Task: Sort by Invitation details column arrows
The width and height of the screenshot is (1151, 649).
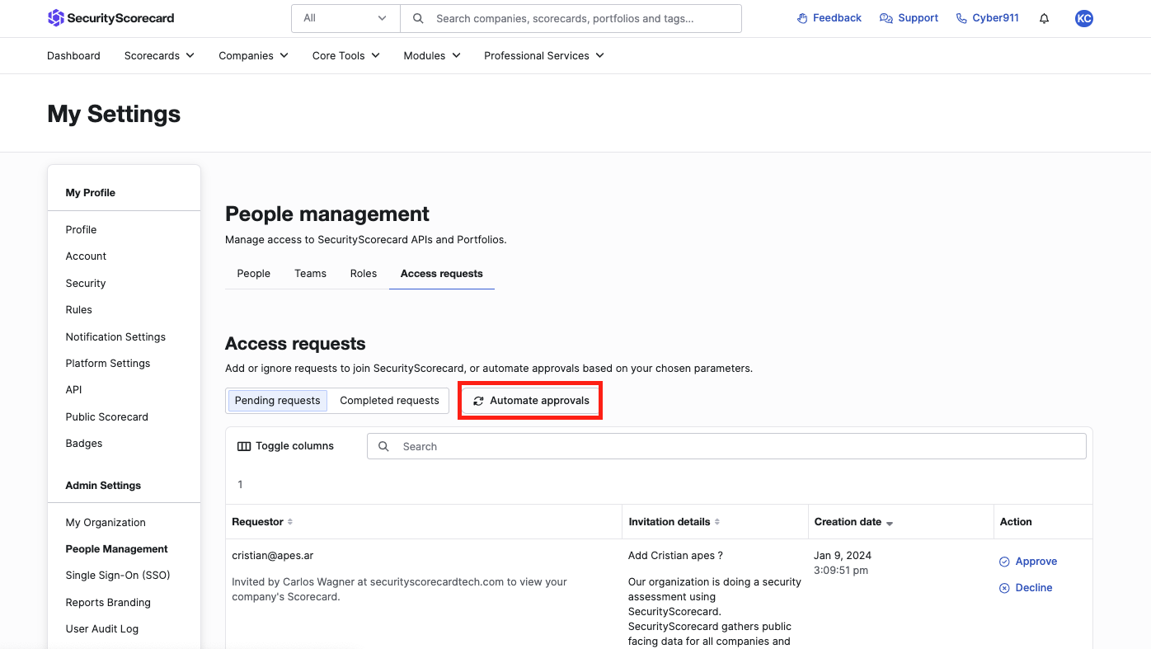Action: coord(717,522)
